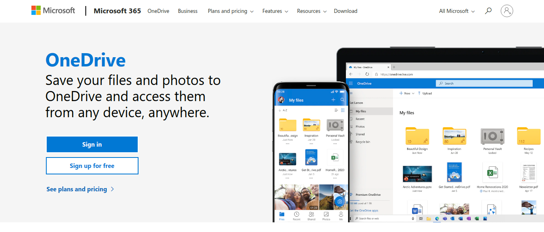Follow the See plans and pricing link
This screenshot has height=232, width=544.
point(80,189)
